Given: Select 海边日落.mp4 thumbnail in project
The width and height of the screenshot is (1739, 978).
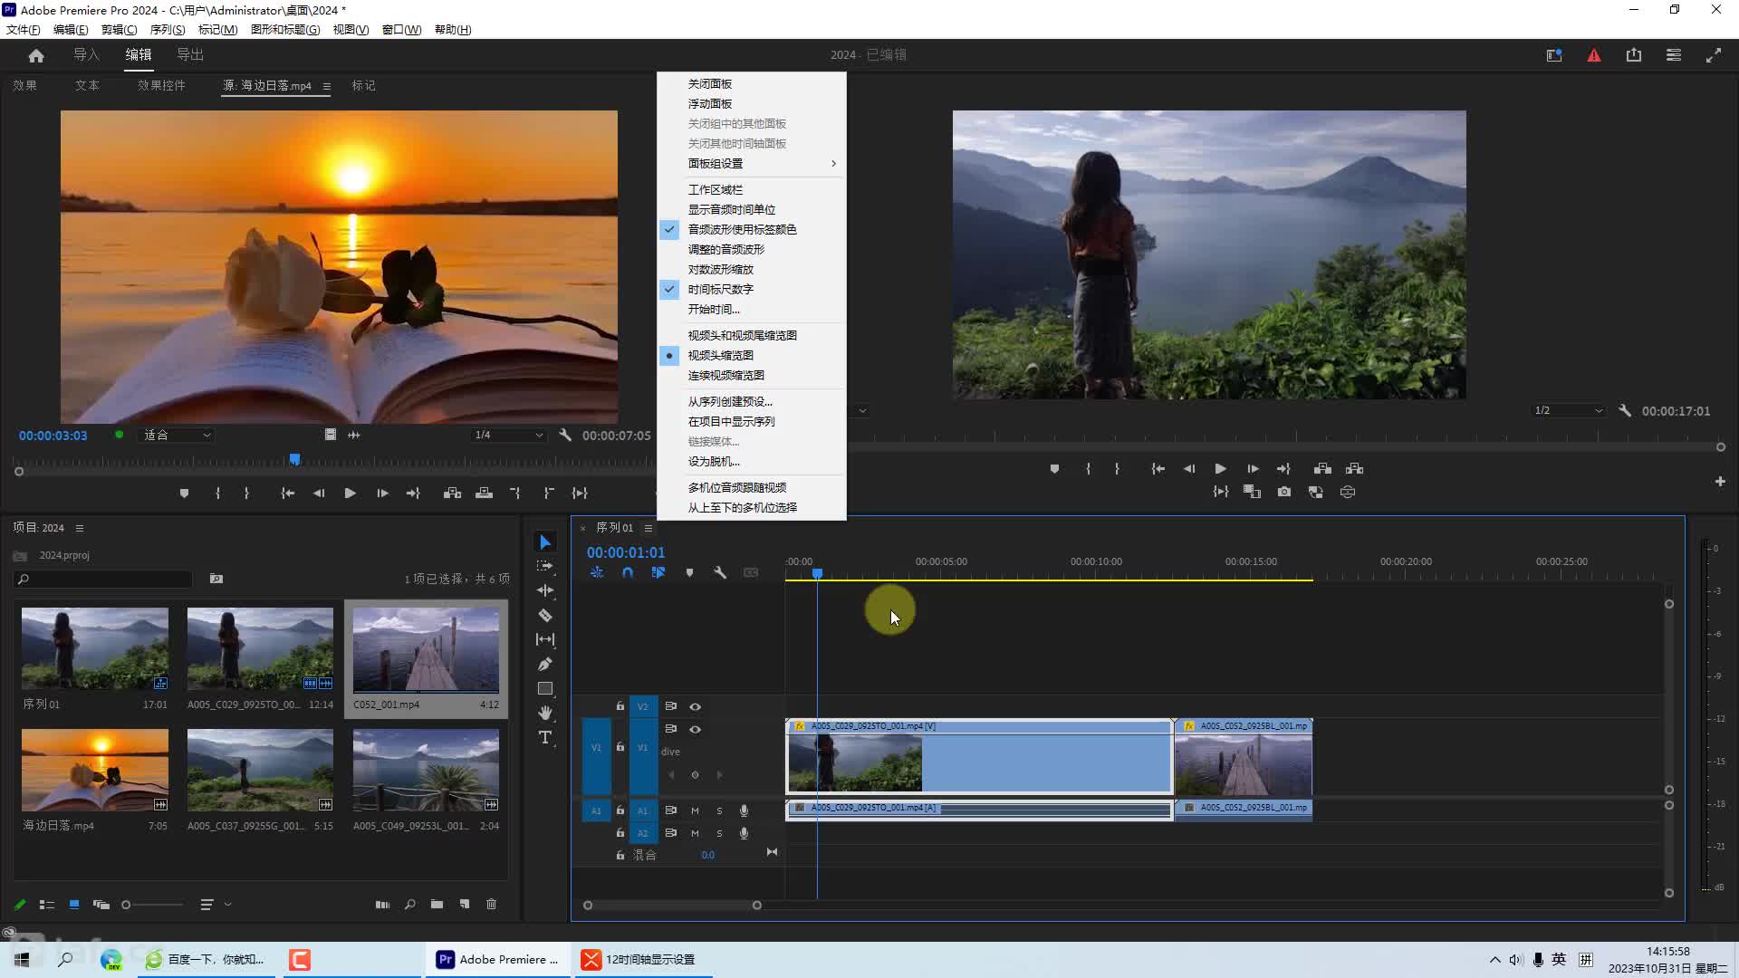Looking at the screenshot, I should pos(95,770).
